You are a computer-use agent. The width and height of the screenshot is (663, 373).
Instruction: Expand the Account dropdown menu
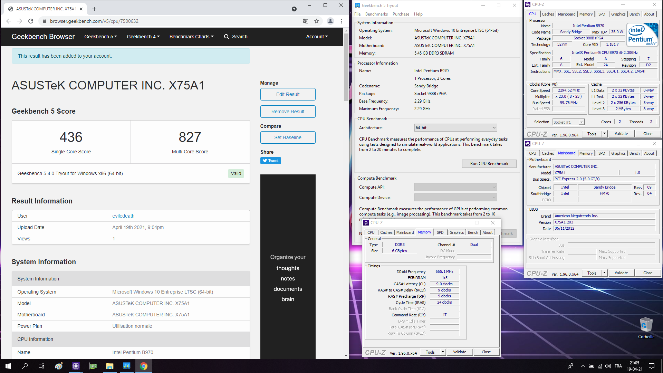tap(317, 37)
